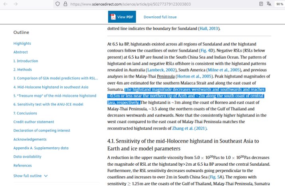The width and height of the screenshot is (285, 186).
Task: Open Lambeck, 2002 citation
Action: click(161, 70)
